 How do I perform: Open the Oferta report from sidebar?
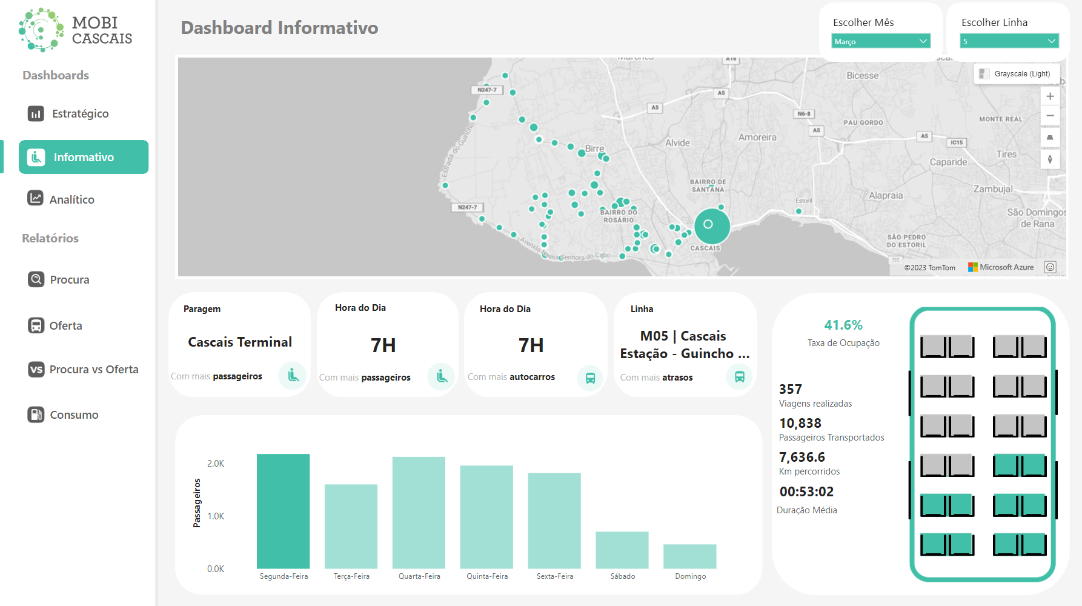point(65,325)
